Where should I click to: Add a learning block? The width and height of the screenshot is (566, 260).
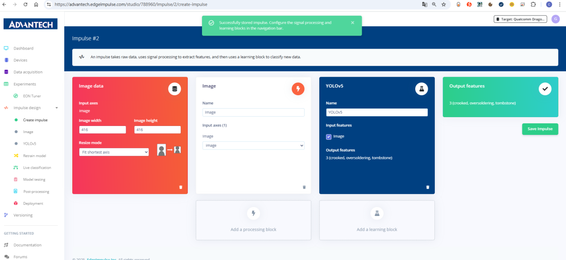[x=377, y=220]
